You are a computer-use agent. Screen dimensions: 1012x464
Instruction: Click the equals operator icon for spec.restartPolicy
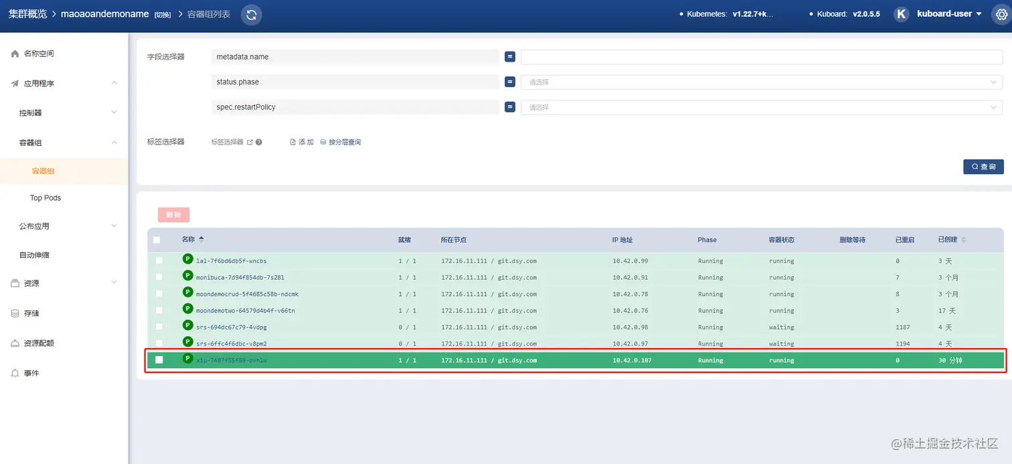[510, 107]
